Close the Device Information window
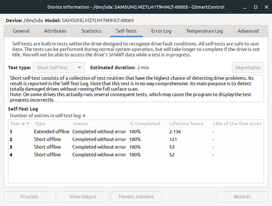 tap(266, 7)
